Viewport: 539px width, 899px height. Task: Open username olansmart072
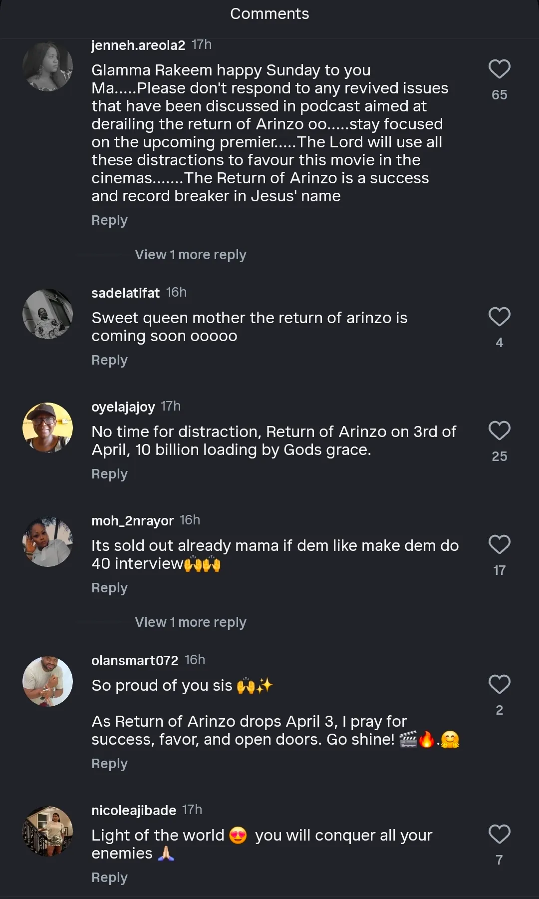click(135, 660)
